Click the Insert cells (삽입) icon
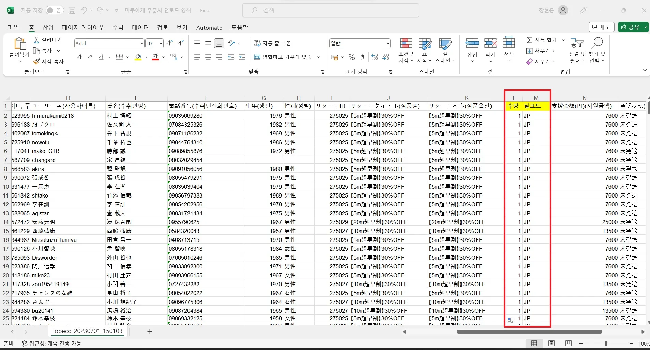 pyautogui.click(x=472, y=43)
